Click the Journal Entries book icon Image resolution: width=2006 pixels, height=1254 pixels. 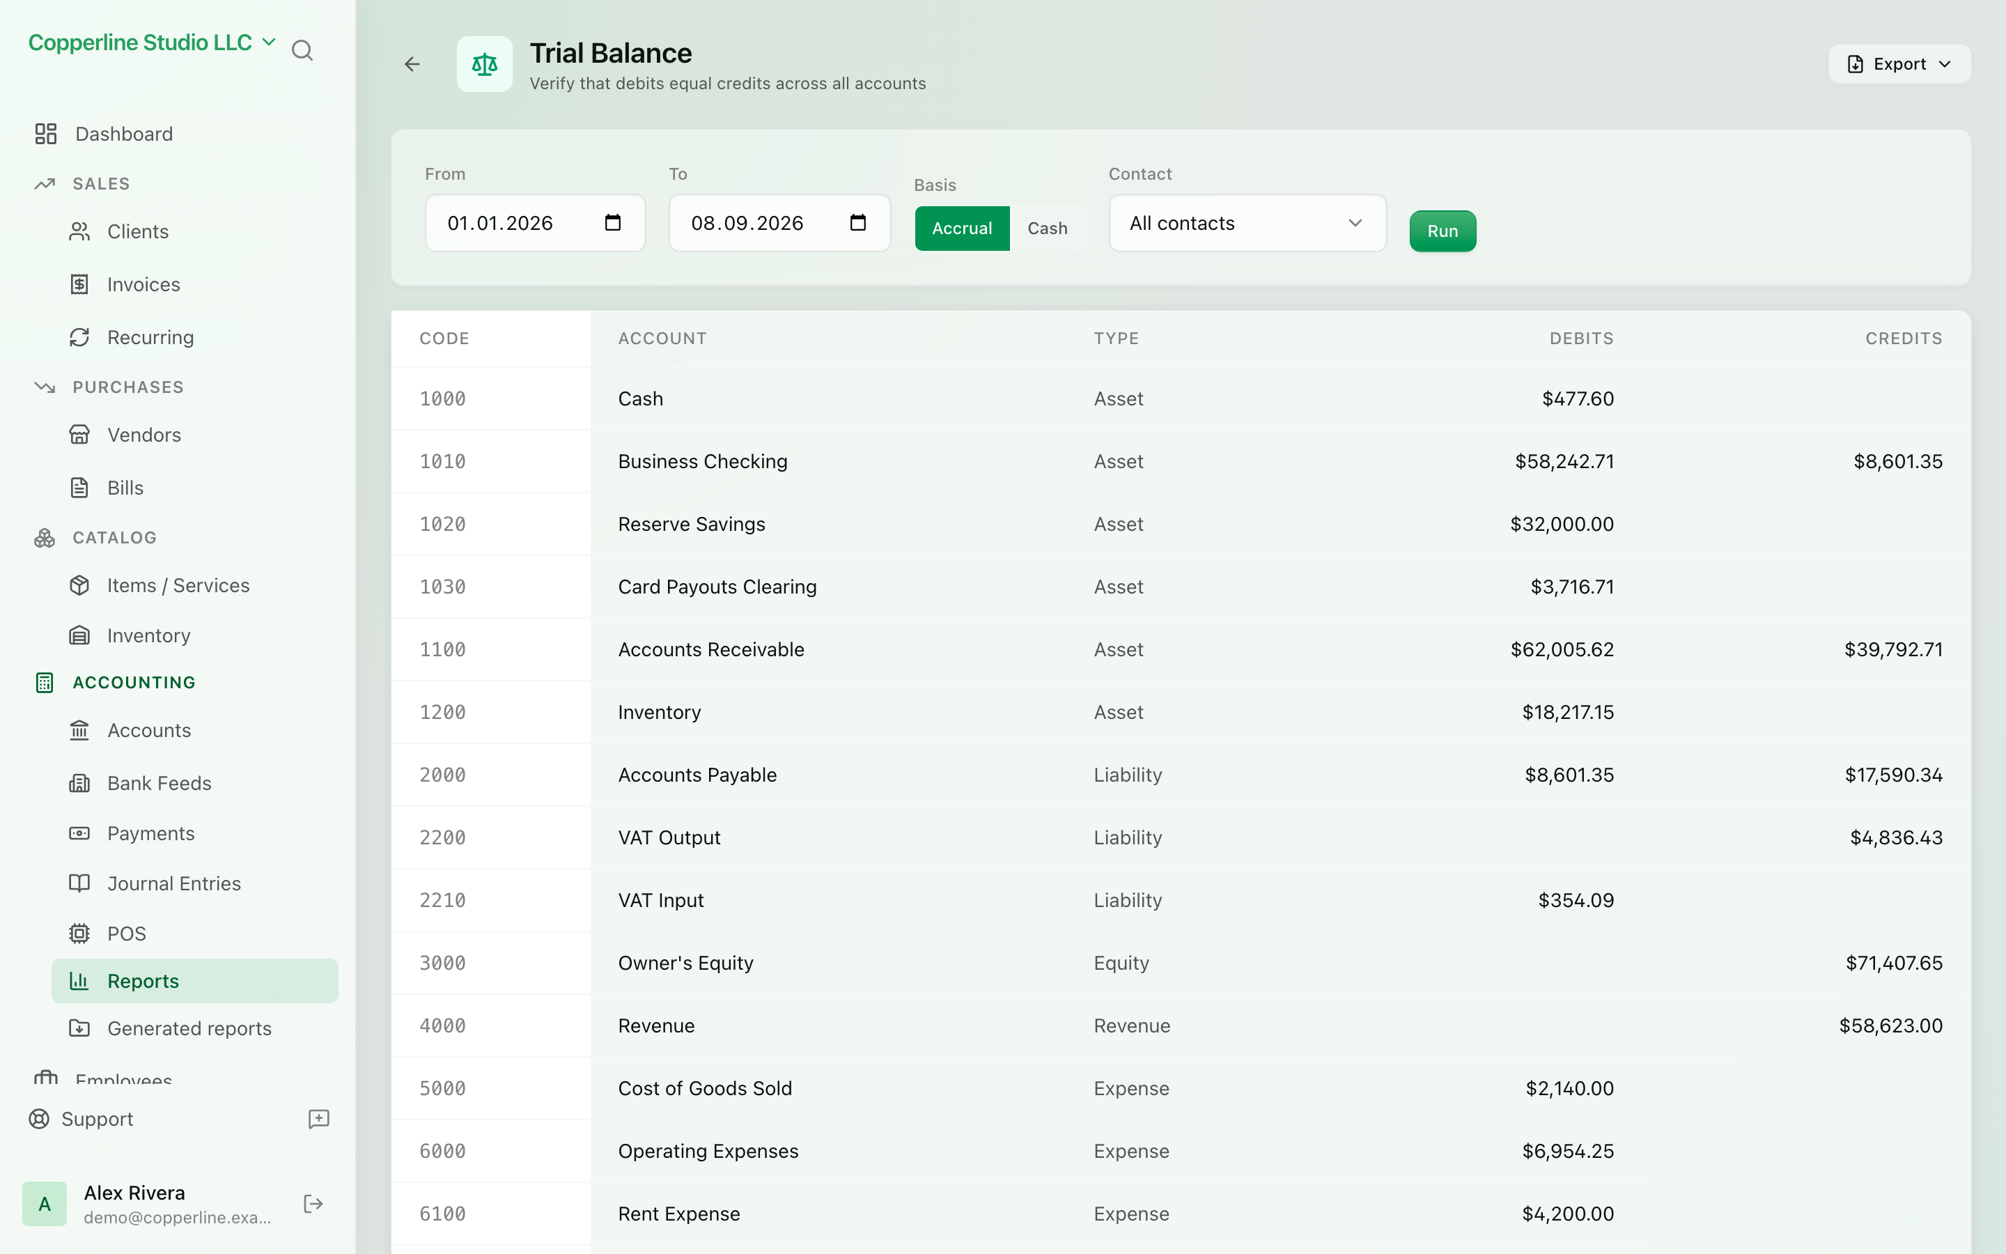79,883
